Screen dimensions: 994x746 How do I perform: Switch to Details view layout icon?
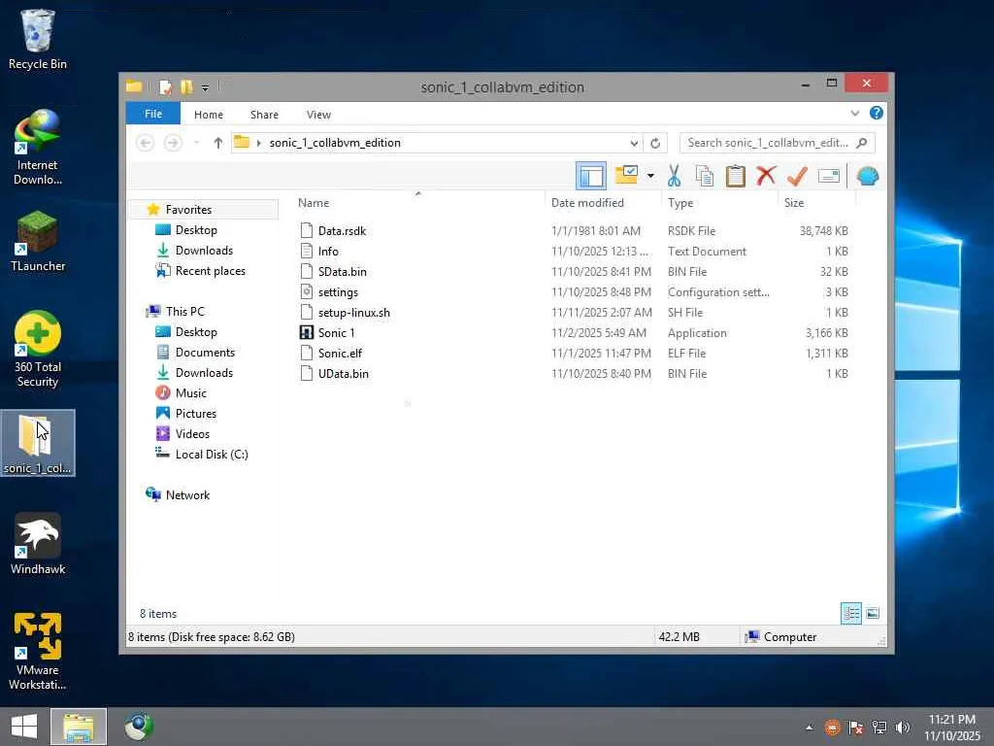pyautogui.click(x=850, y=614)
